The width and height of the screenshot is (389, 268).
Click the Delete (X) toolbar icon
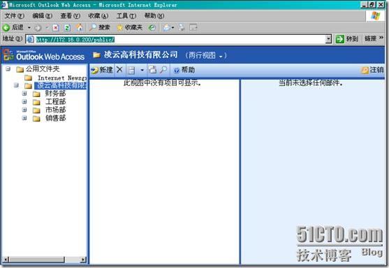(x=119, y=70)
